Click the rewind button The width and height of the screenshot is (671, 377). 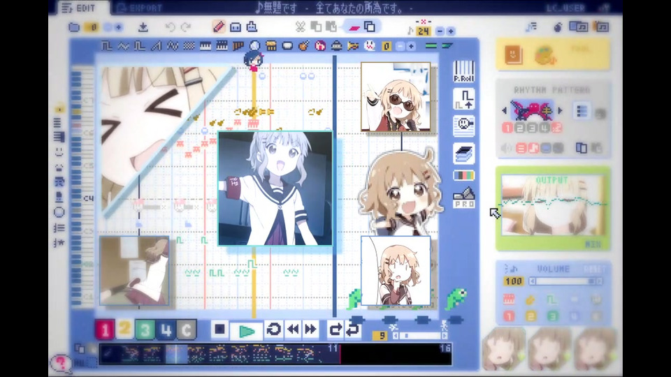coord(293,329)
